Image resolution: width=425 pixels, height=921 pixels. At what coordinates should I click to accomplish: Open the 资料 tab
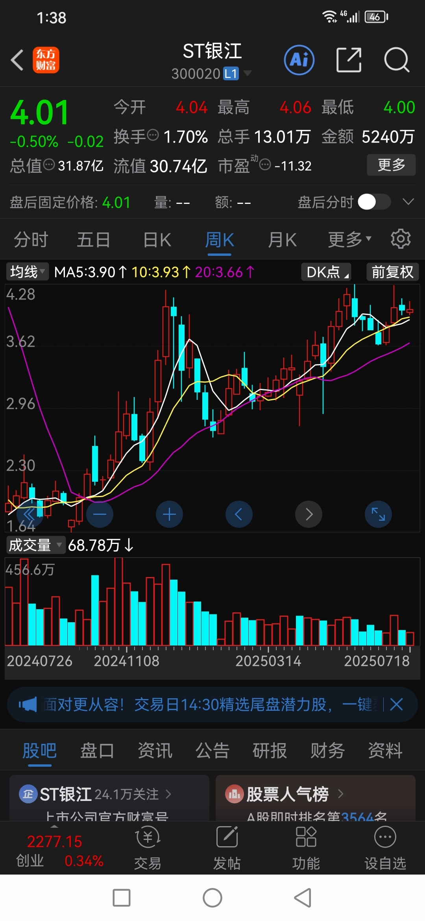click(385, 750)
